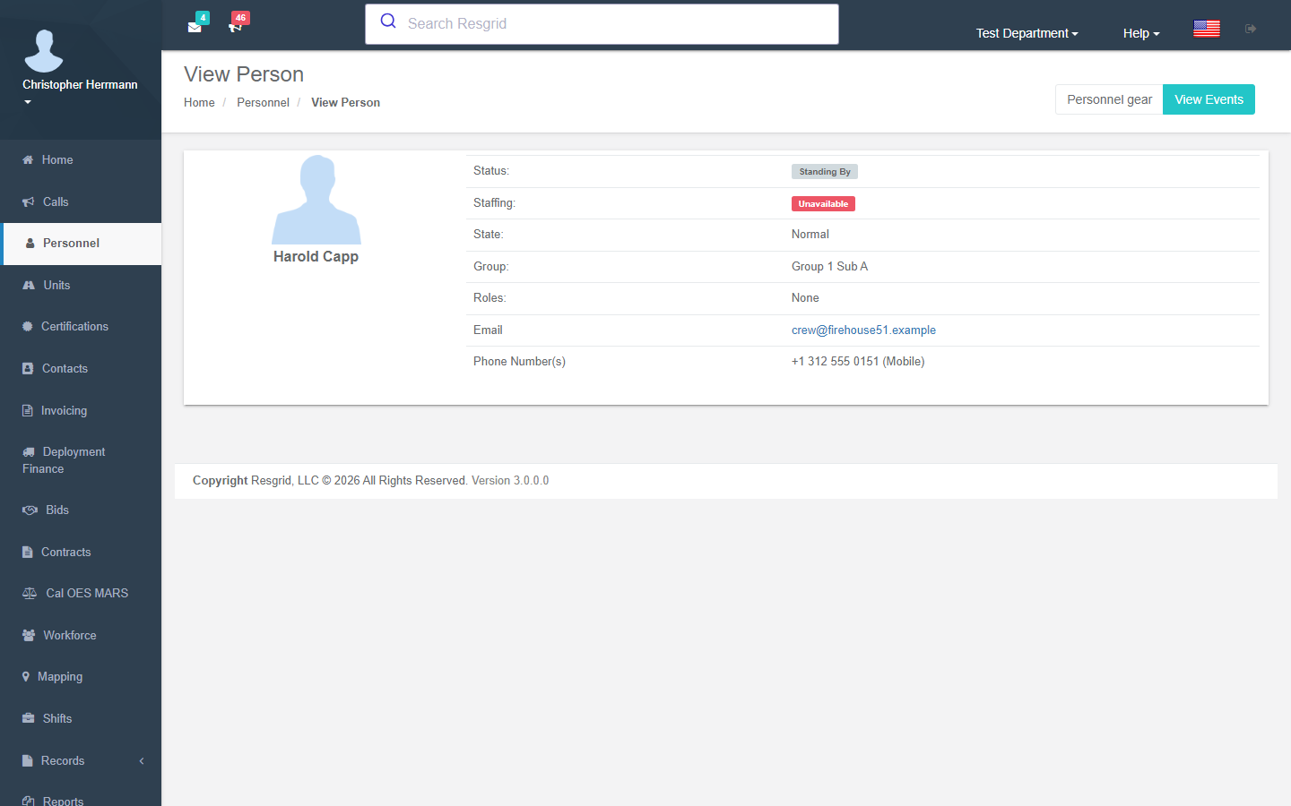Click the logout icon in top bar
Image resolution: width=1291 pixels, height=806 pixels.
(x=1251, y=29)
